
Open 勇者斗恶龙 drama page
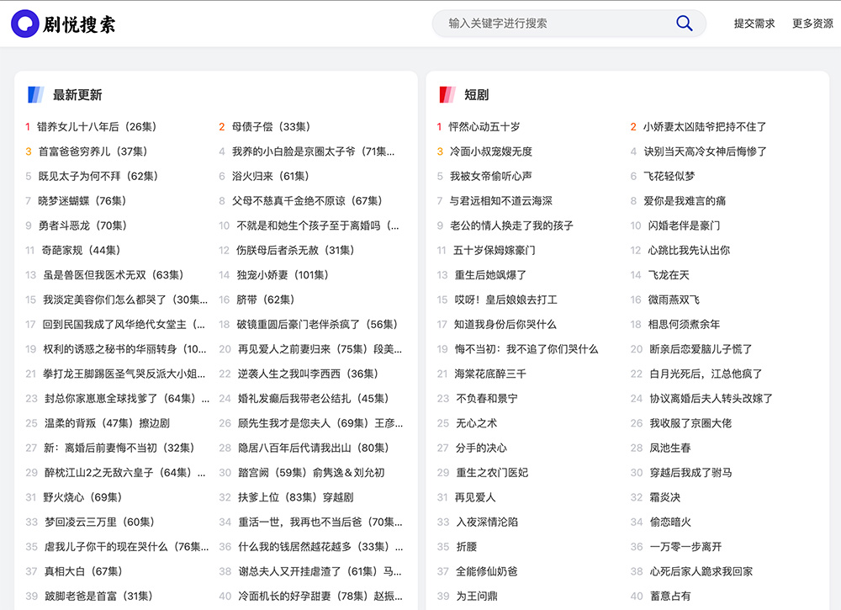pyautogui.click(x=81, y=225)
